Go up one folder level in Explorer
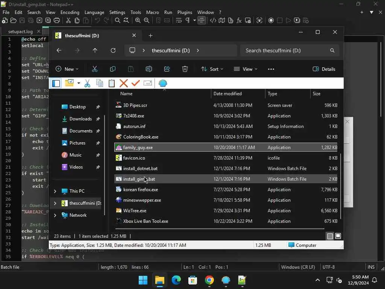Screen dimensions: 385x289 point(95,50)
